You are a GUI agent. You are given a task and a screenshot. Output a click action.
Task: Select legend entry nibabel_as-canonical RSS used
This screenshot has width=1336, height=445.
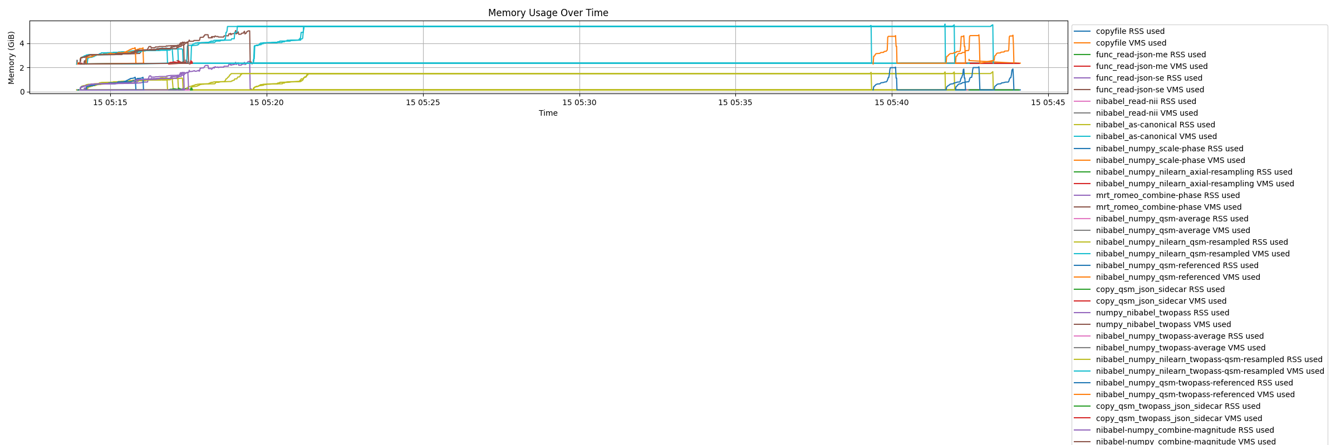1145,125
